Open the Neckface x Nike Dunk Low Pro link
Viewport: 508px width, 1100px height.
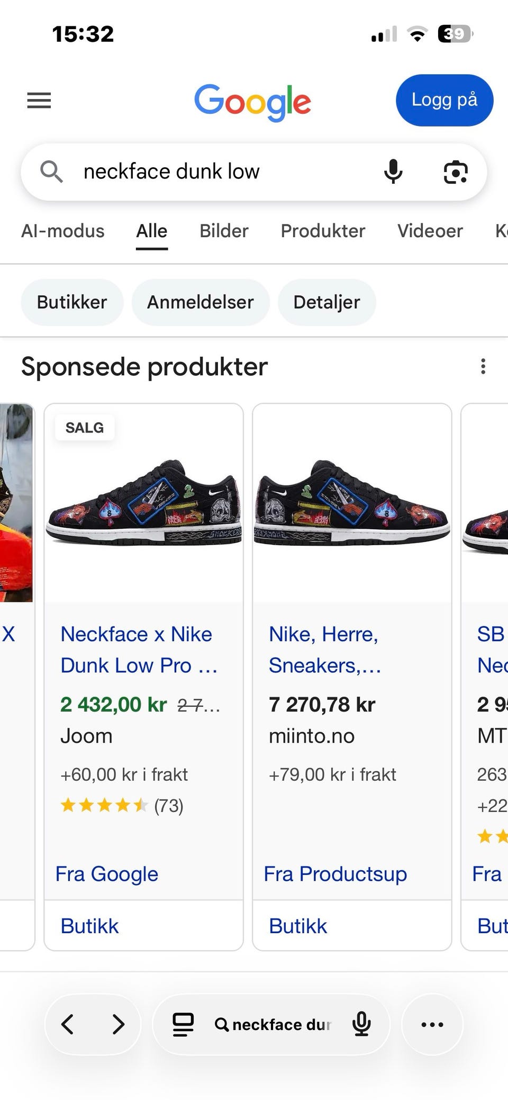point(139,650)
